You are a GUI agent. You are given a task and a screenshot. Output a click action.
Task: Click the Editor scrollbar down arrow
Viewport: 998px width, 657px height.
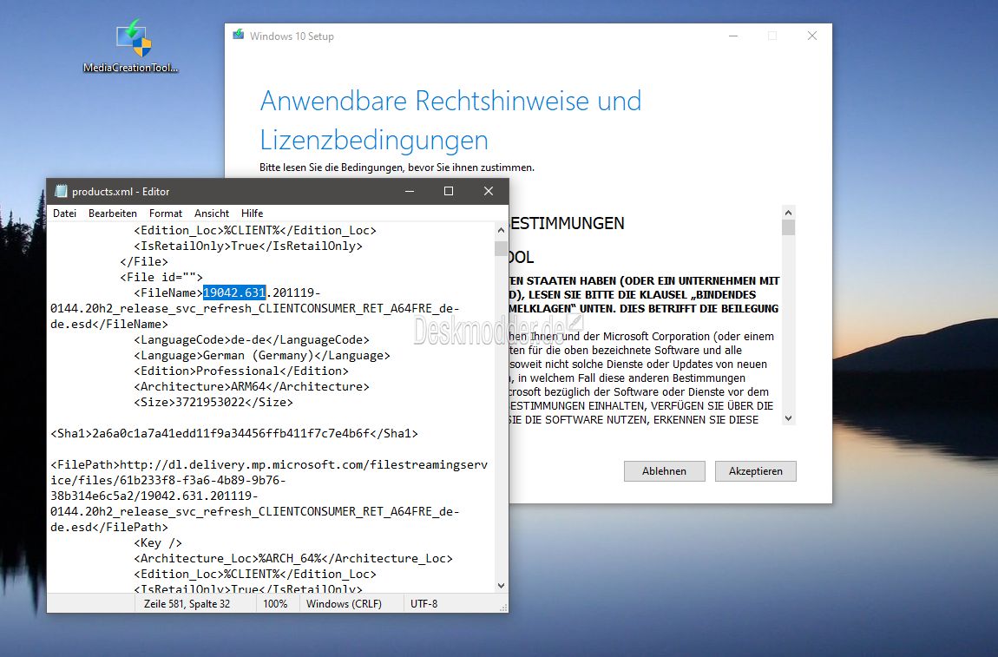click(x=501, y=585)
